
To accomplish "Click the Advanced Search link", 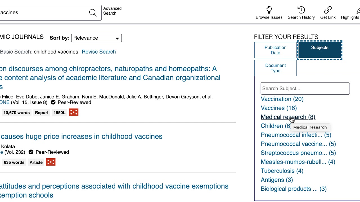I will pos(112,11).
